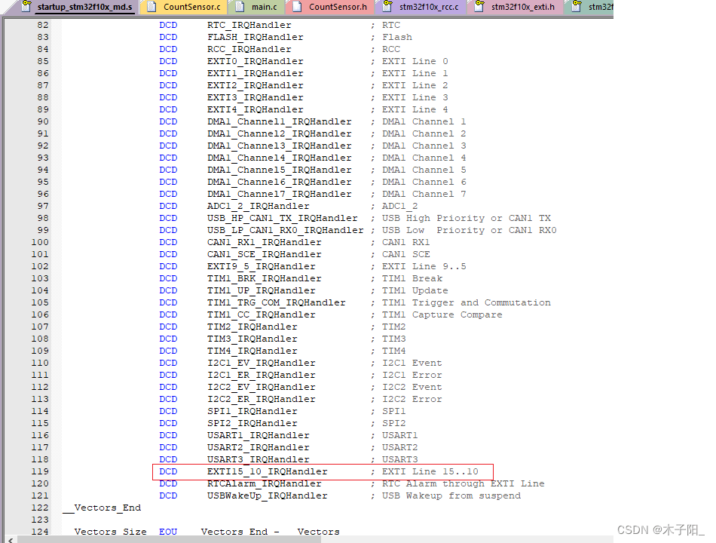The width and height of the screenshot is (716, 543).
Task: Click FLASH_IRQHandler on line 83
Action: coord(255,37)
